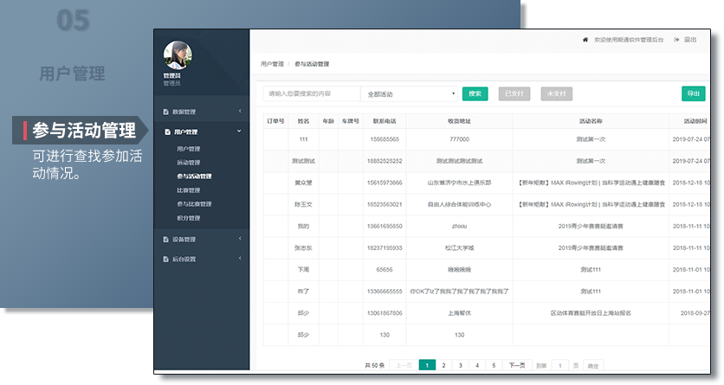Filter by the 已支付 paid button

point(514,93)
